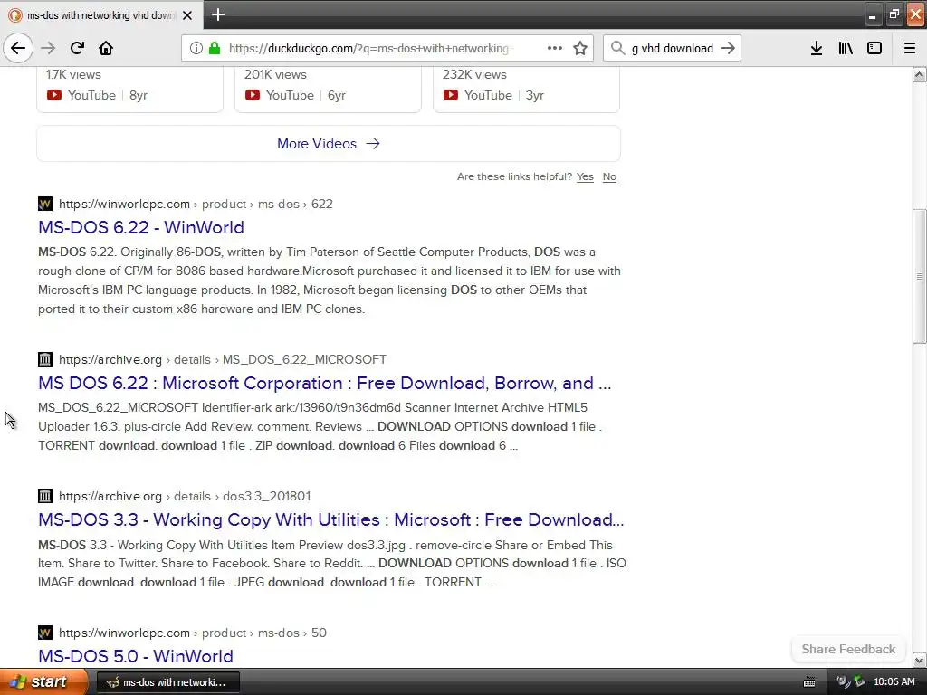
Task: Click the 8yr YouTube video card
Action: [130, 90]
